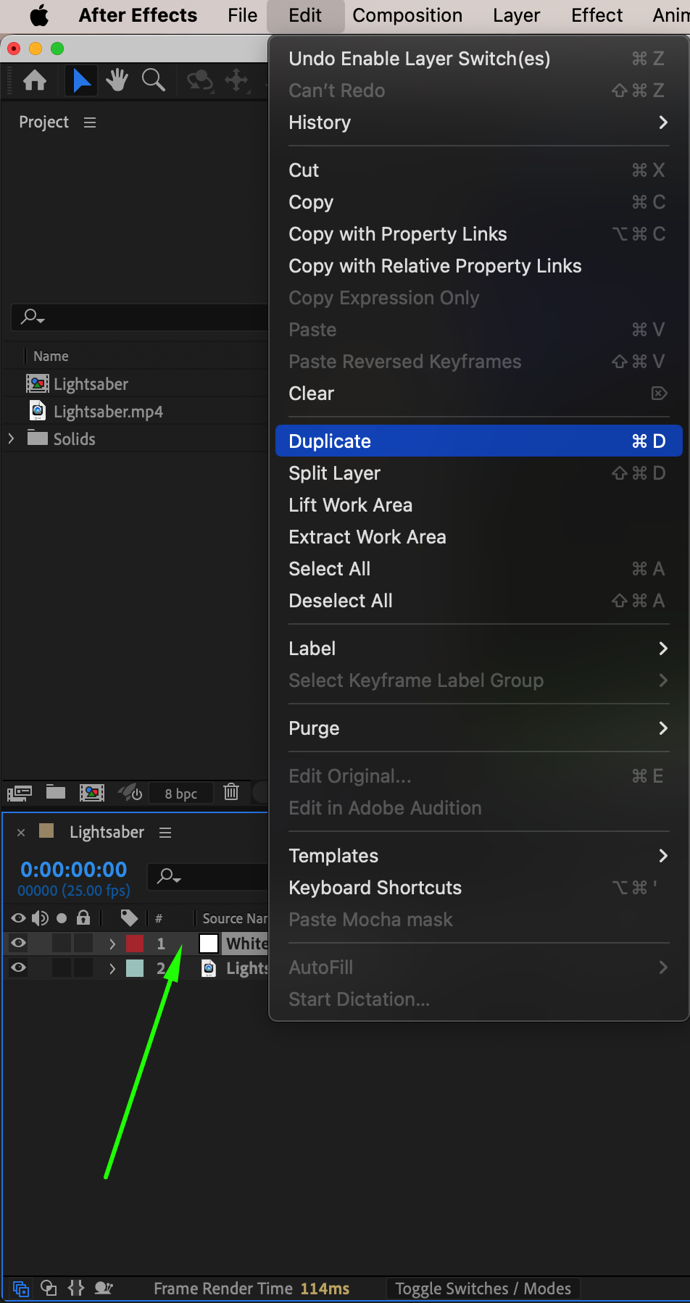Viewport: 690px width, 1303px height.
Task: Click Toggle Switches / Modes button
Action: 483,1289
